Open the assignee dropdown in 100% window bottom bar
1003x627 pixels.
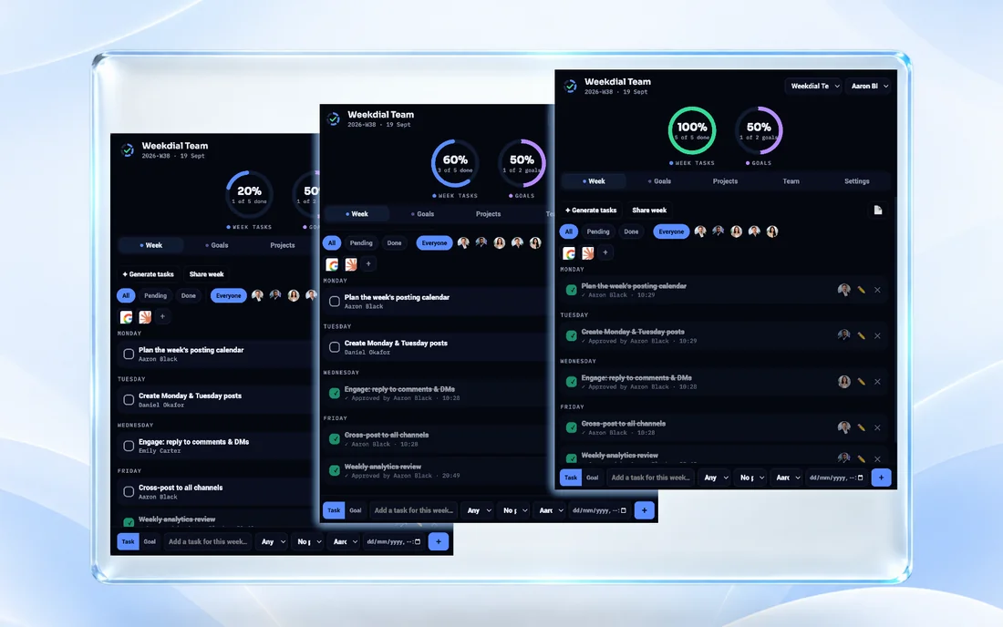(x=787, y=478)
